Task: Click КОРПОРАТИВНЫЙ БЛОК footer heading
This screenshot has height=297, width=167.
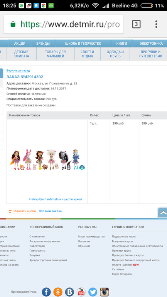Action: click(46, 227)
